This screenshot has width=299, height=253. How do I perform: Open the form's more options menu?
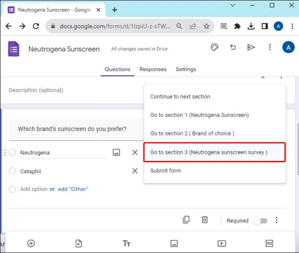point(270,47)
